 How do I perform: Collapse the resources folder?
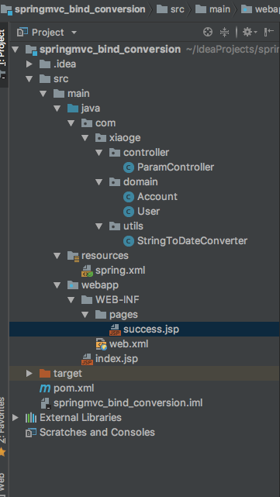pyautogui.click(x=57, y=255)
